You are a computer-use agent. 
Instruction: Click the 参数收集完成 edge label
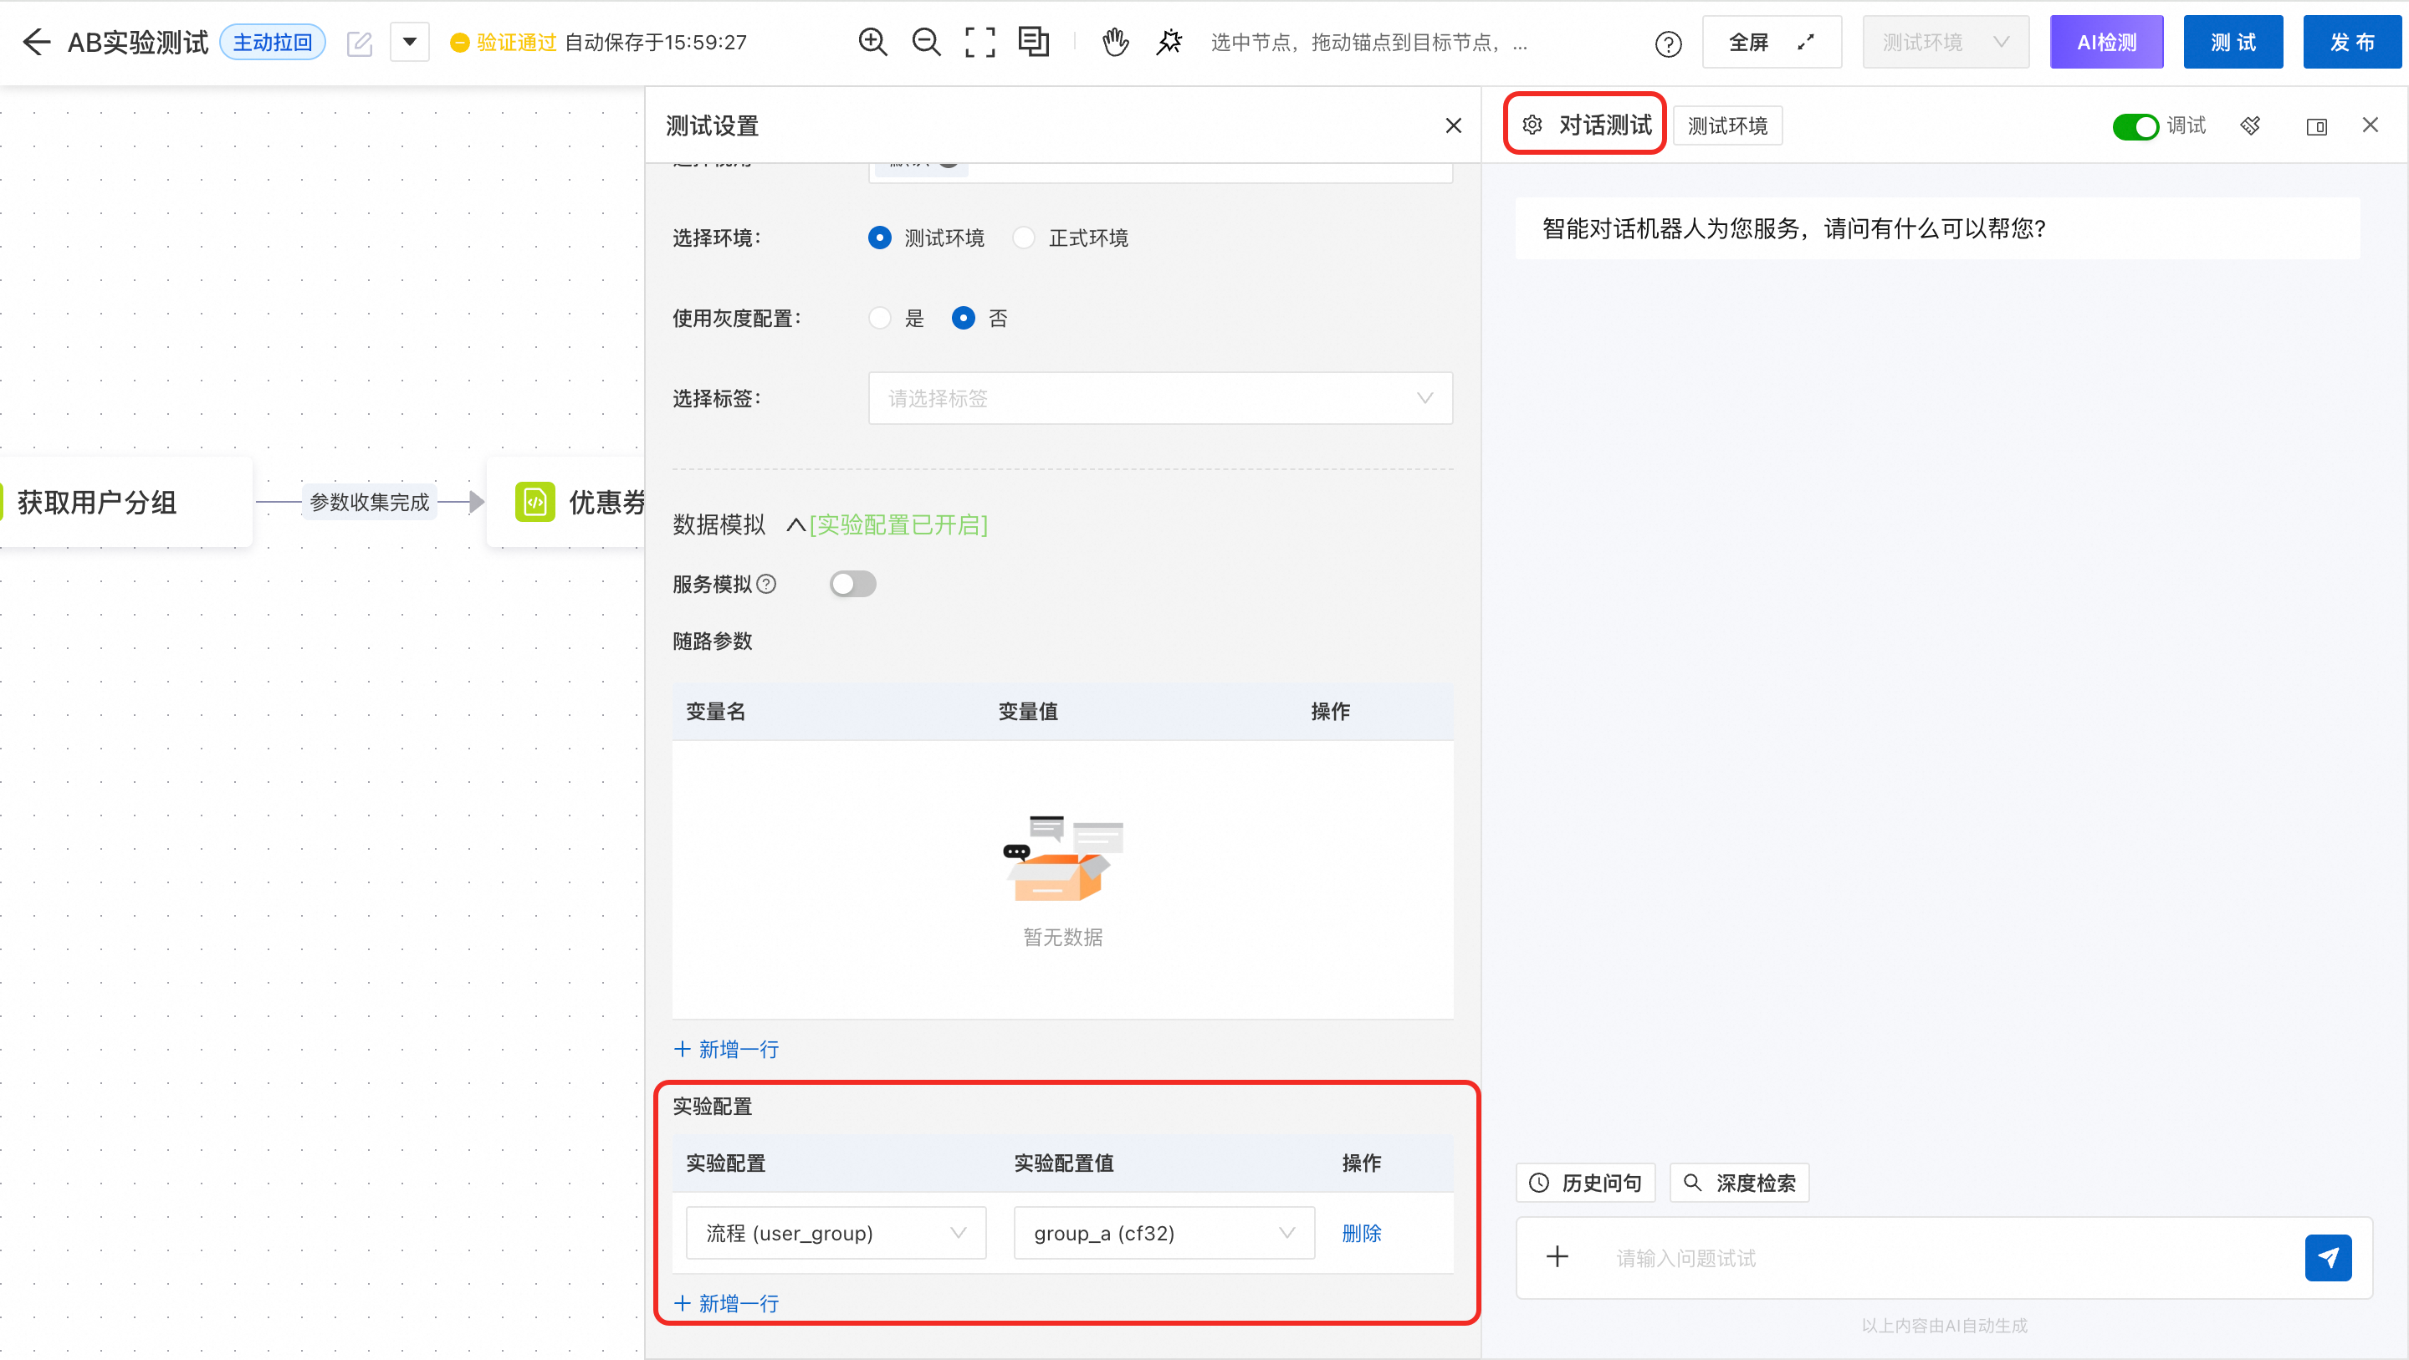point(370,503)
